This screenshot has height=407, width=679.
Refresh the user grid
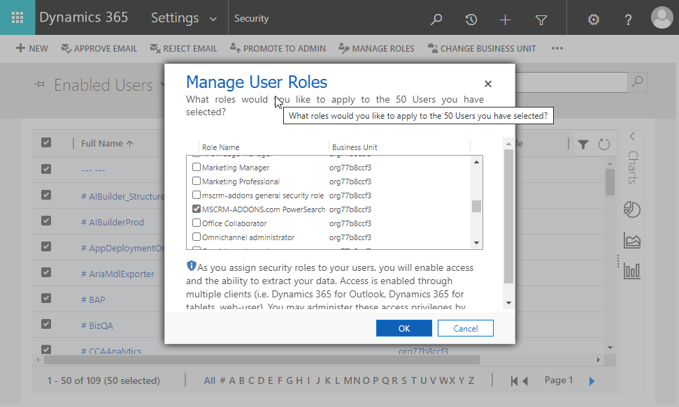click(x=603, y=143)
